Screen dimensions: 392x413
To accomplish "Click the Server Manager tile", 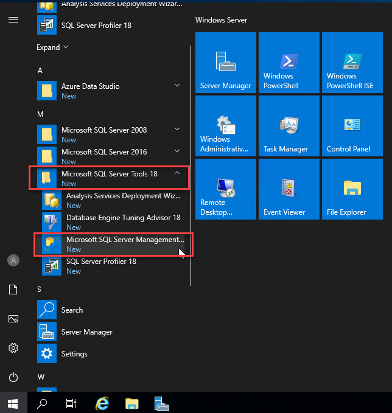I will click(225, 63).
